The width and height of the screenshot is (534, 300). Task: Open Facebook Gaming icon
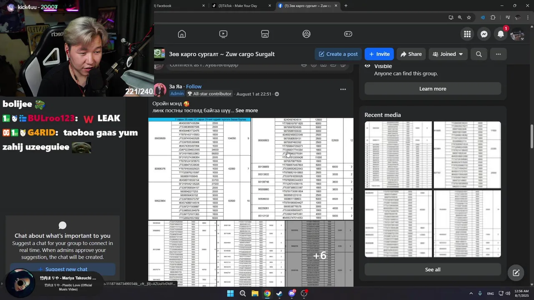point(348,34)
